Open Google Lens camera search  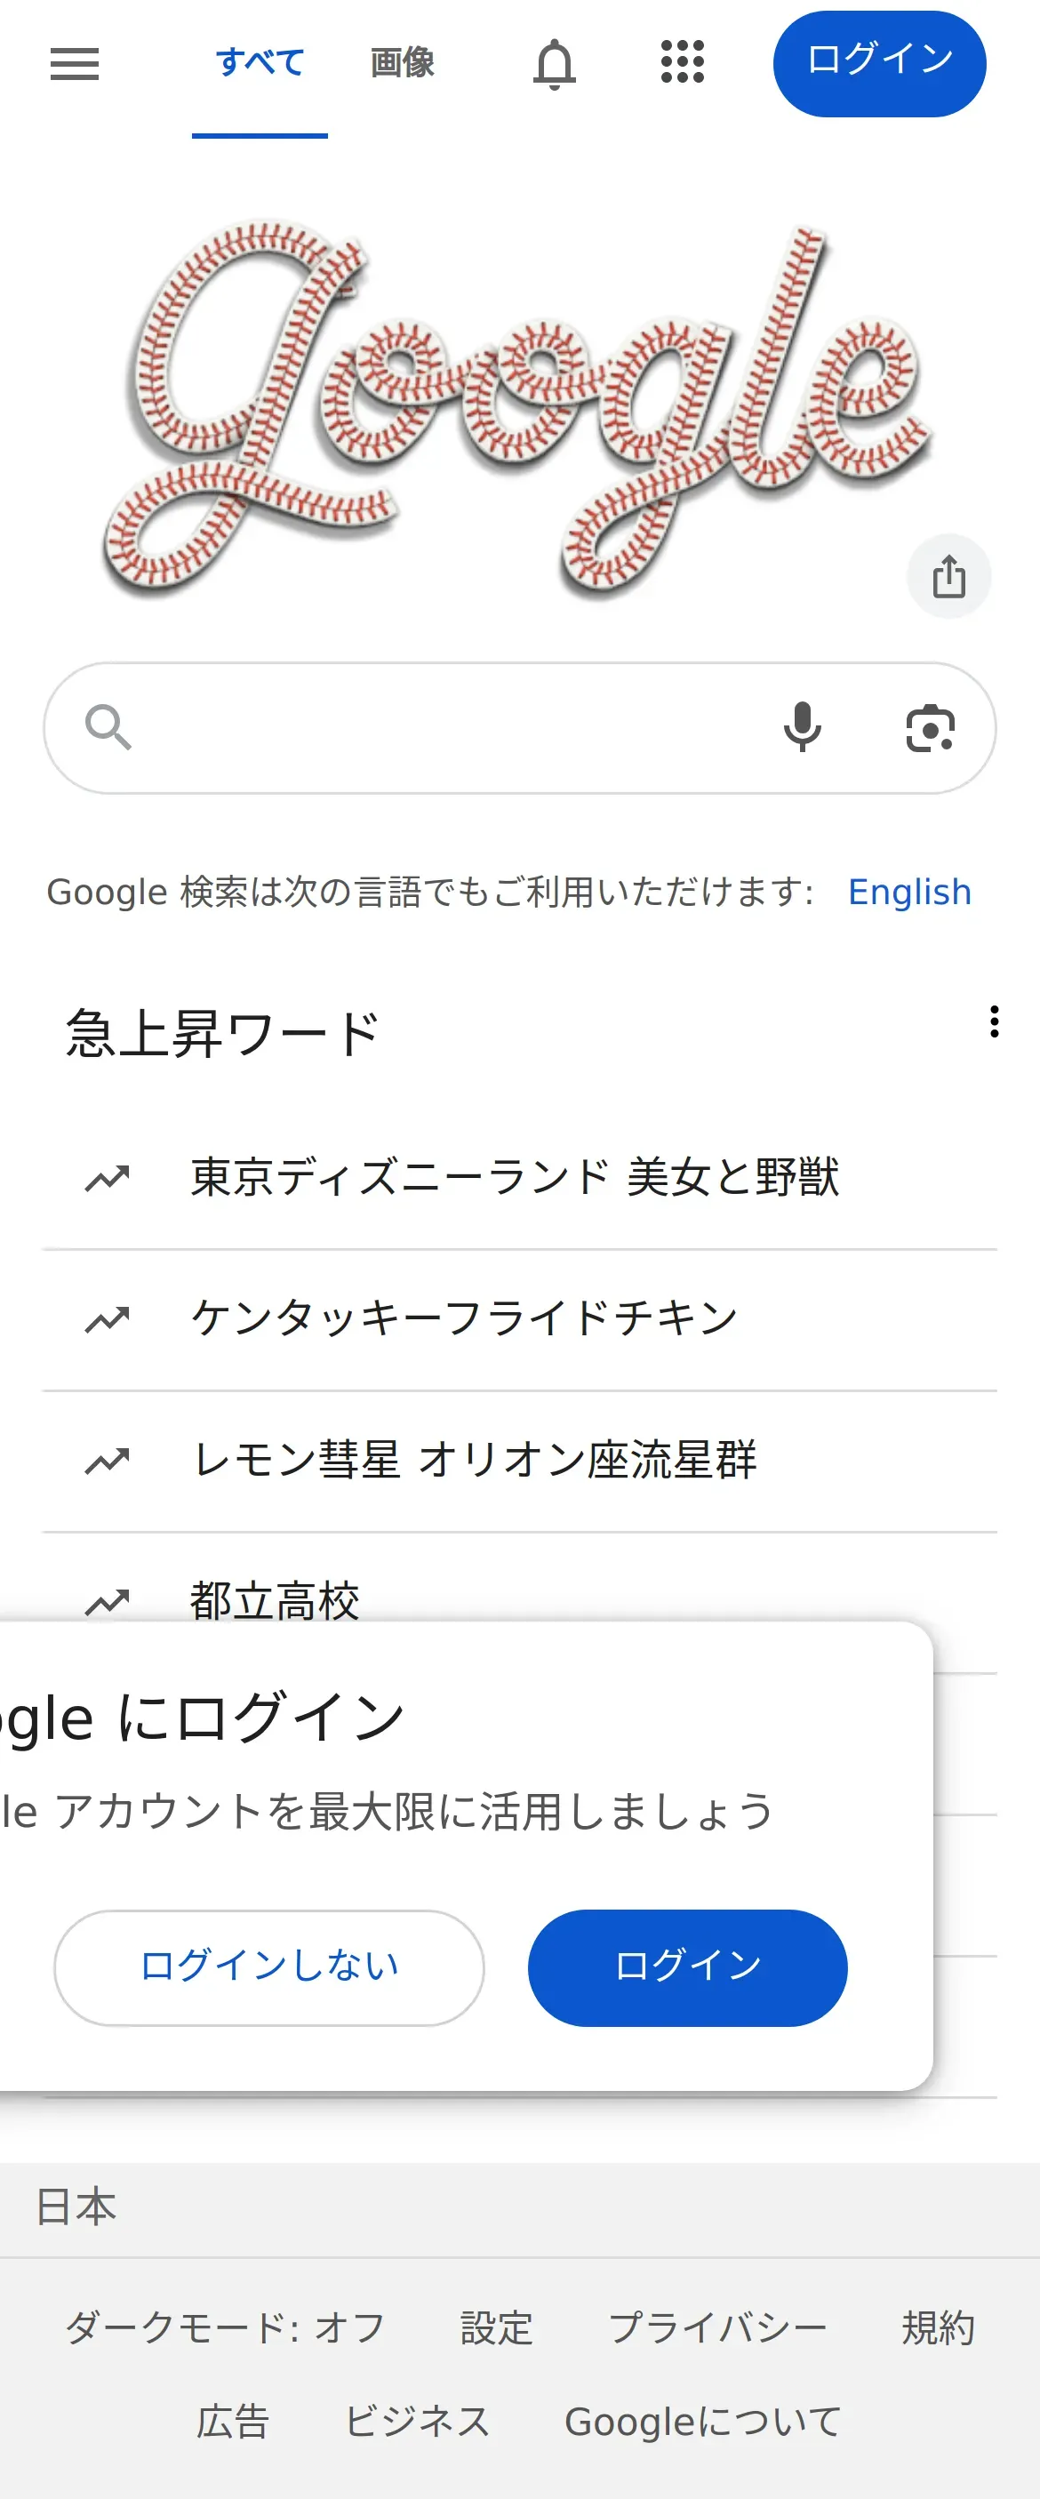pos(930,727)
